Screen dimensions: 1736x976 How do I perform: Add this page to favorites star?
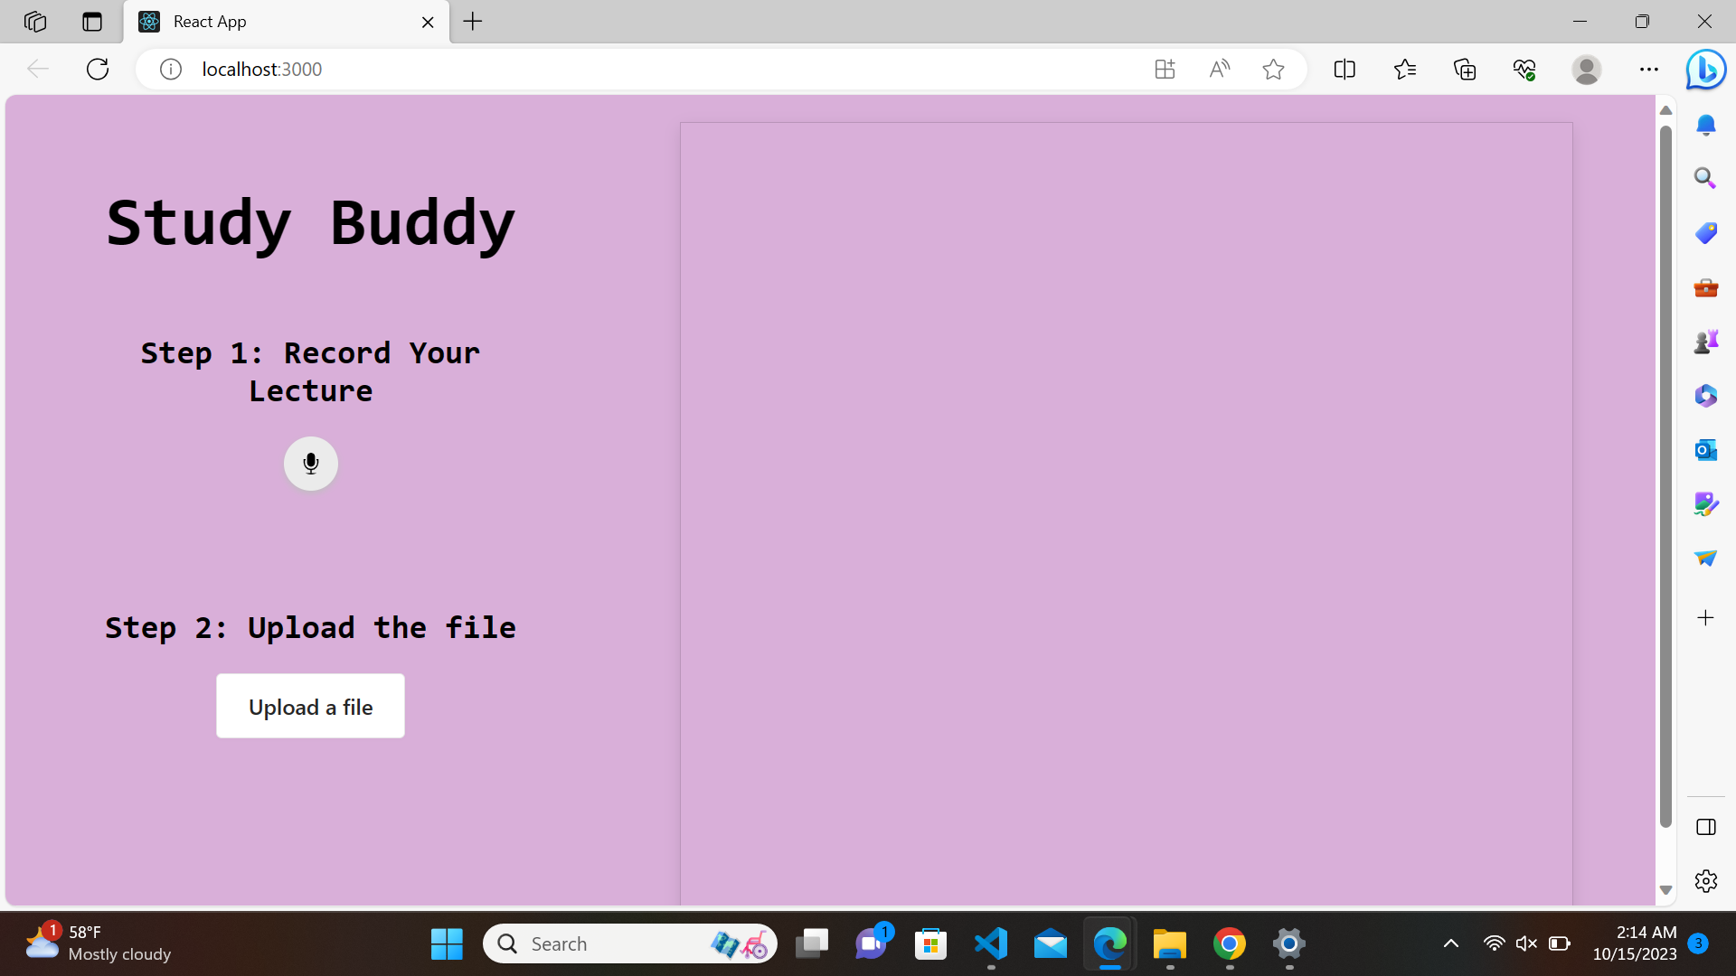click(1273, 69)
